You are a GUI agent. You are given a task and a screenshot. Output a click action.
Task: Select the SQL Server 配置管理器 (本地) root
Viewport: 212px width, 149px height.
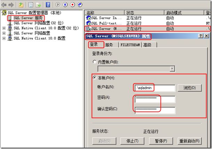point(34,13)
